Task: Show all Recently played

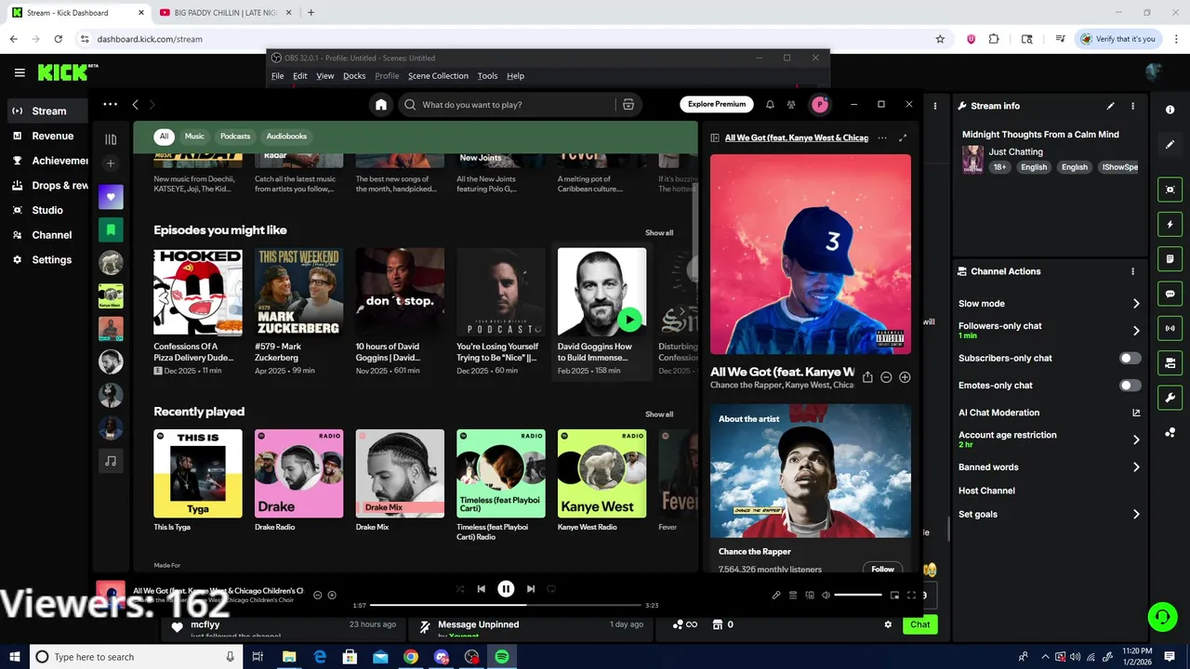Action: 659,414
